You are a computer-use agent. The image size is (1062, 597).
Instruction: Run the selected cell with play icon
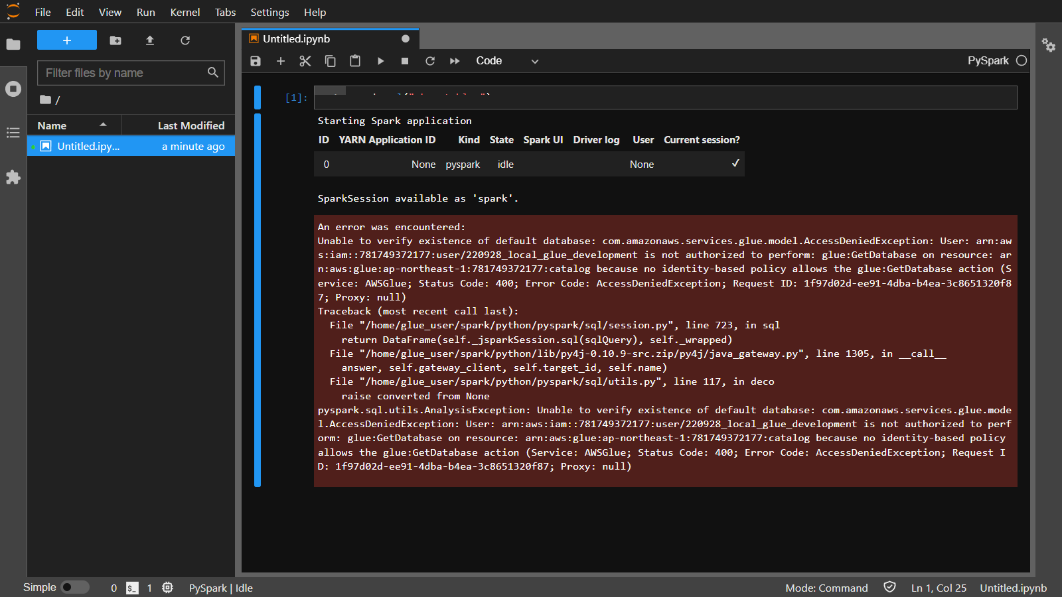(x=380, y=61)
